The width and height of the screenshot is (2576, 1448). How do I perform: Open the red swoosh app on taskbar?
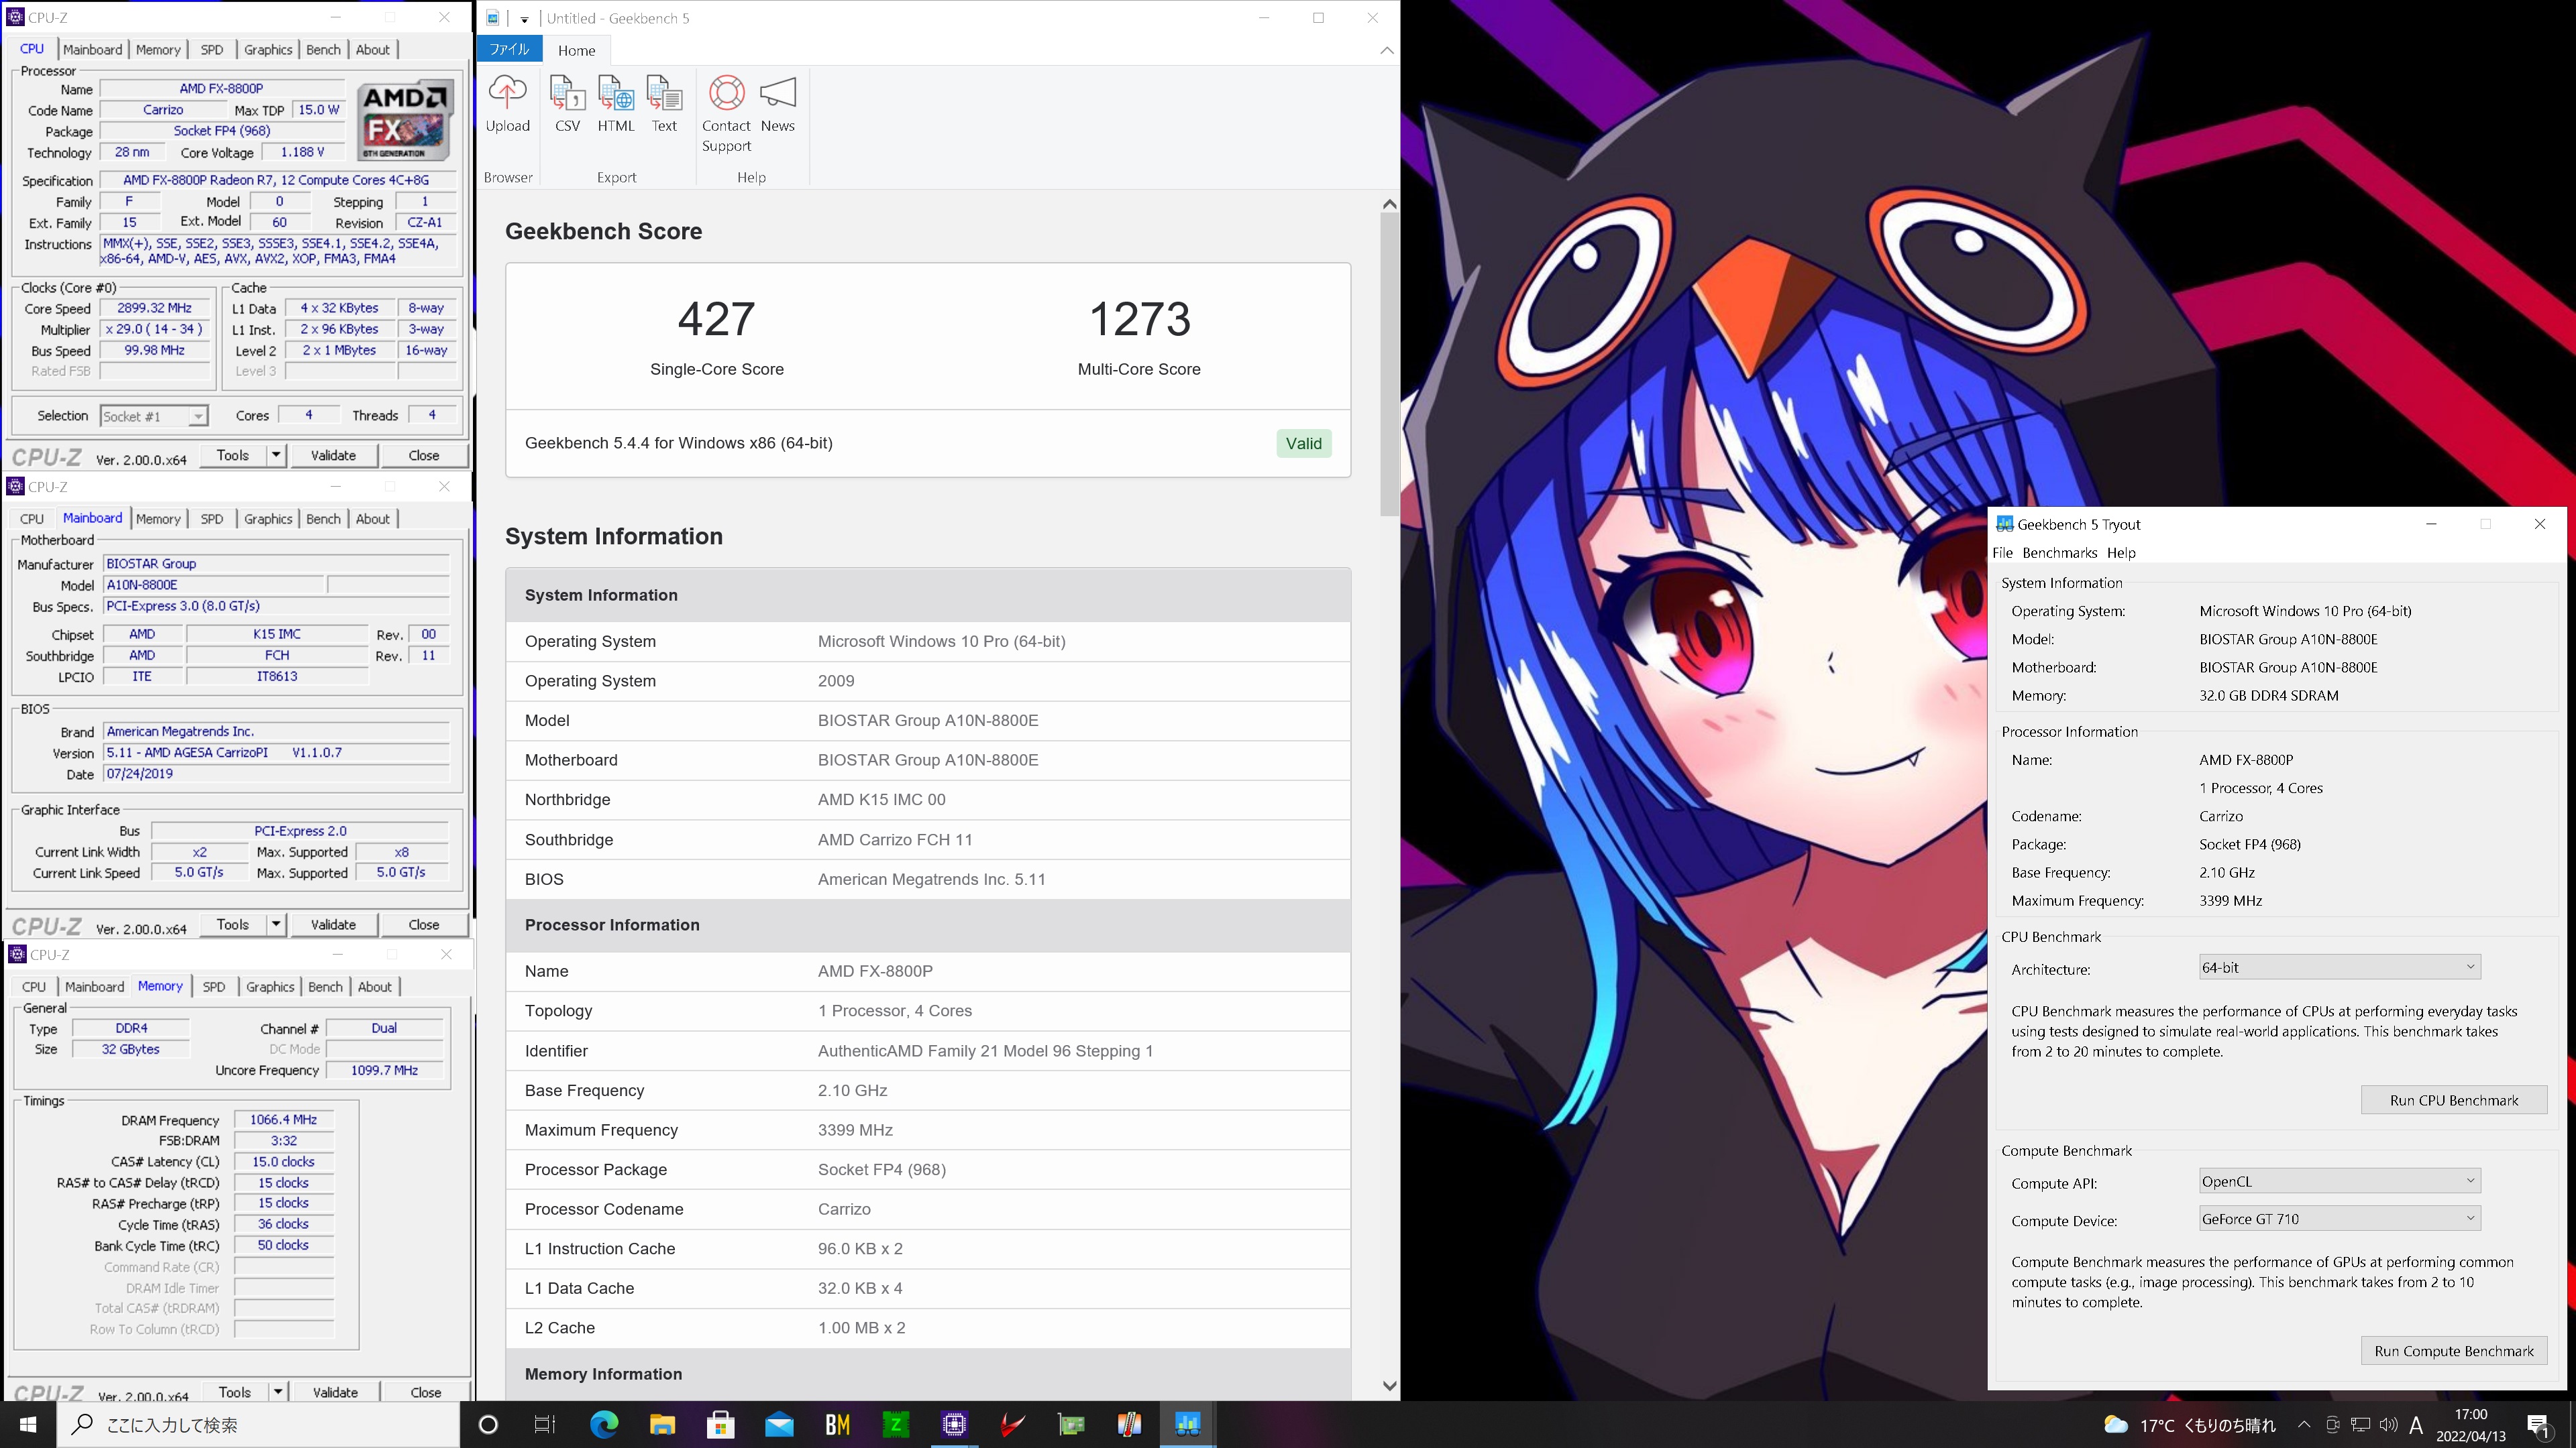coord(1012,1424)
